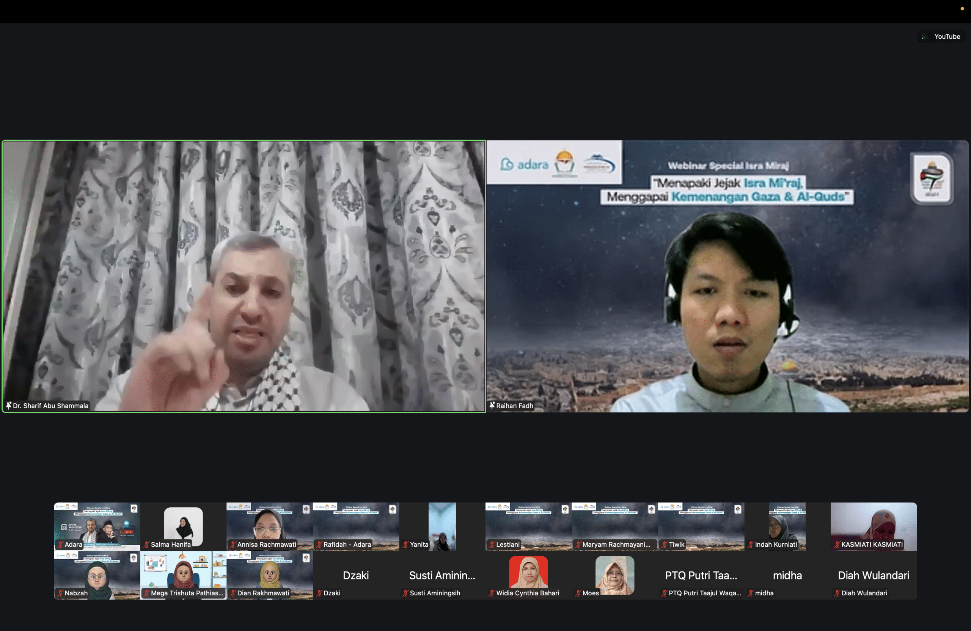The width and height of the screenshot is (971, 631).
Task: Select the Rafidah - Adara thumbnail
Action: (356, 524)
